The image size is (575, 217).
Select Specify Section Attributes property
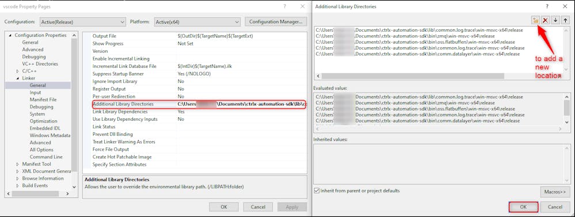(199, 165)
